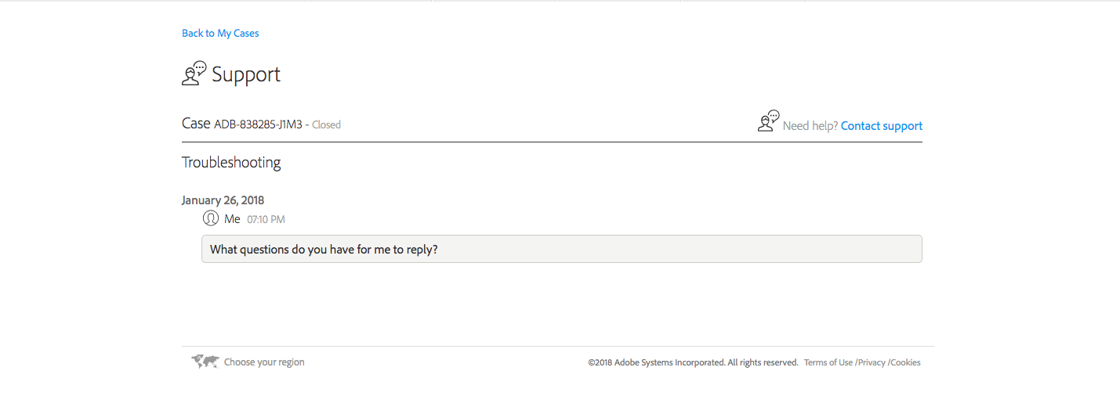This screenshot has width=1120, height=396.
Task: Click the user avatar icon beside Me
Action: 210,218
